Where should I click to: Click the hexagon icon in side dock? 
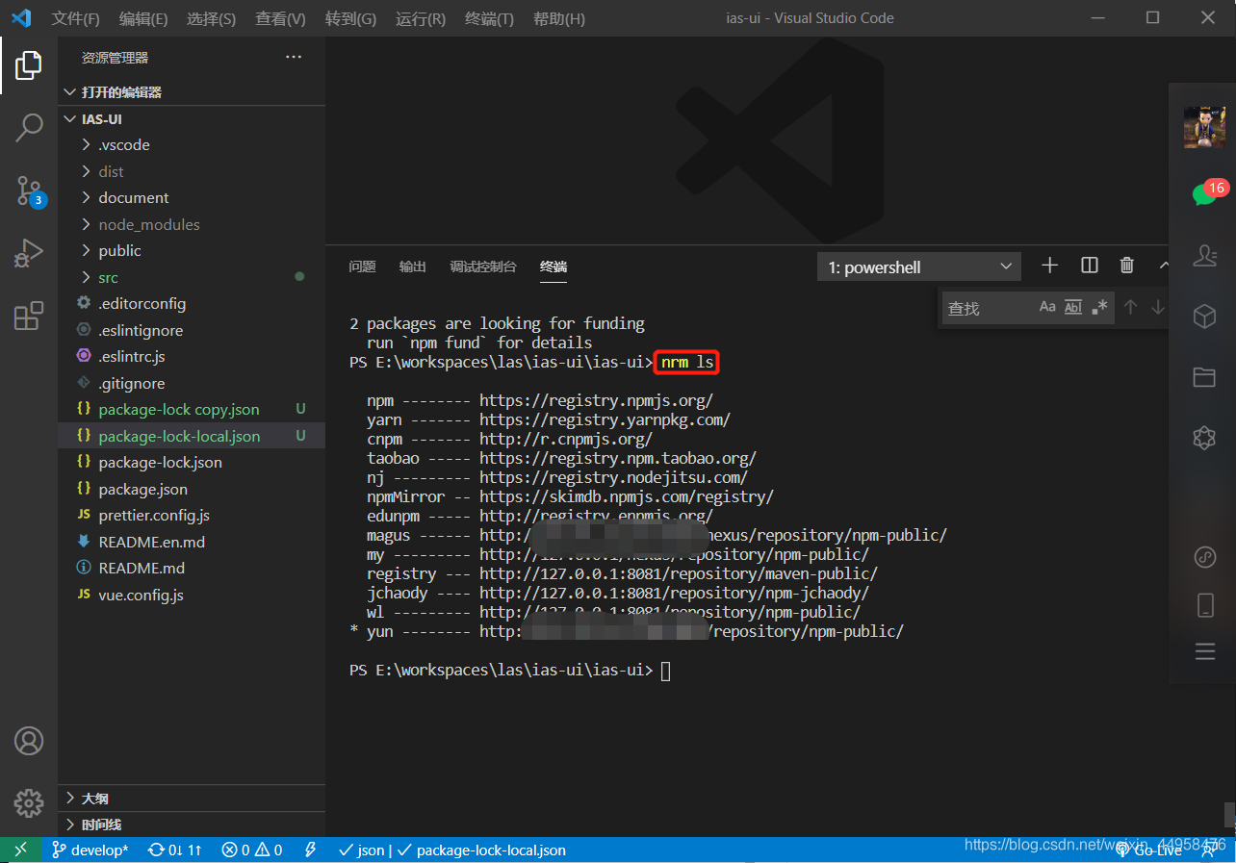click(x=1204, y=438)
